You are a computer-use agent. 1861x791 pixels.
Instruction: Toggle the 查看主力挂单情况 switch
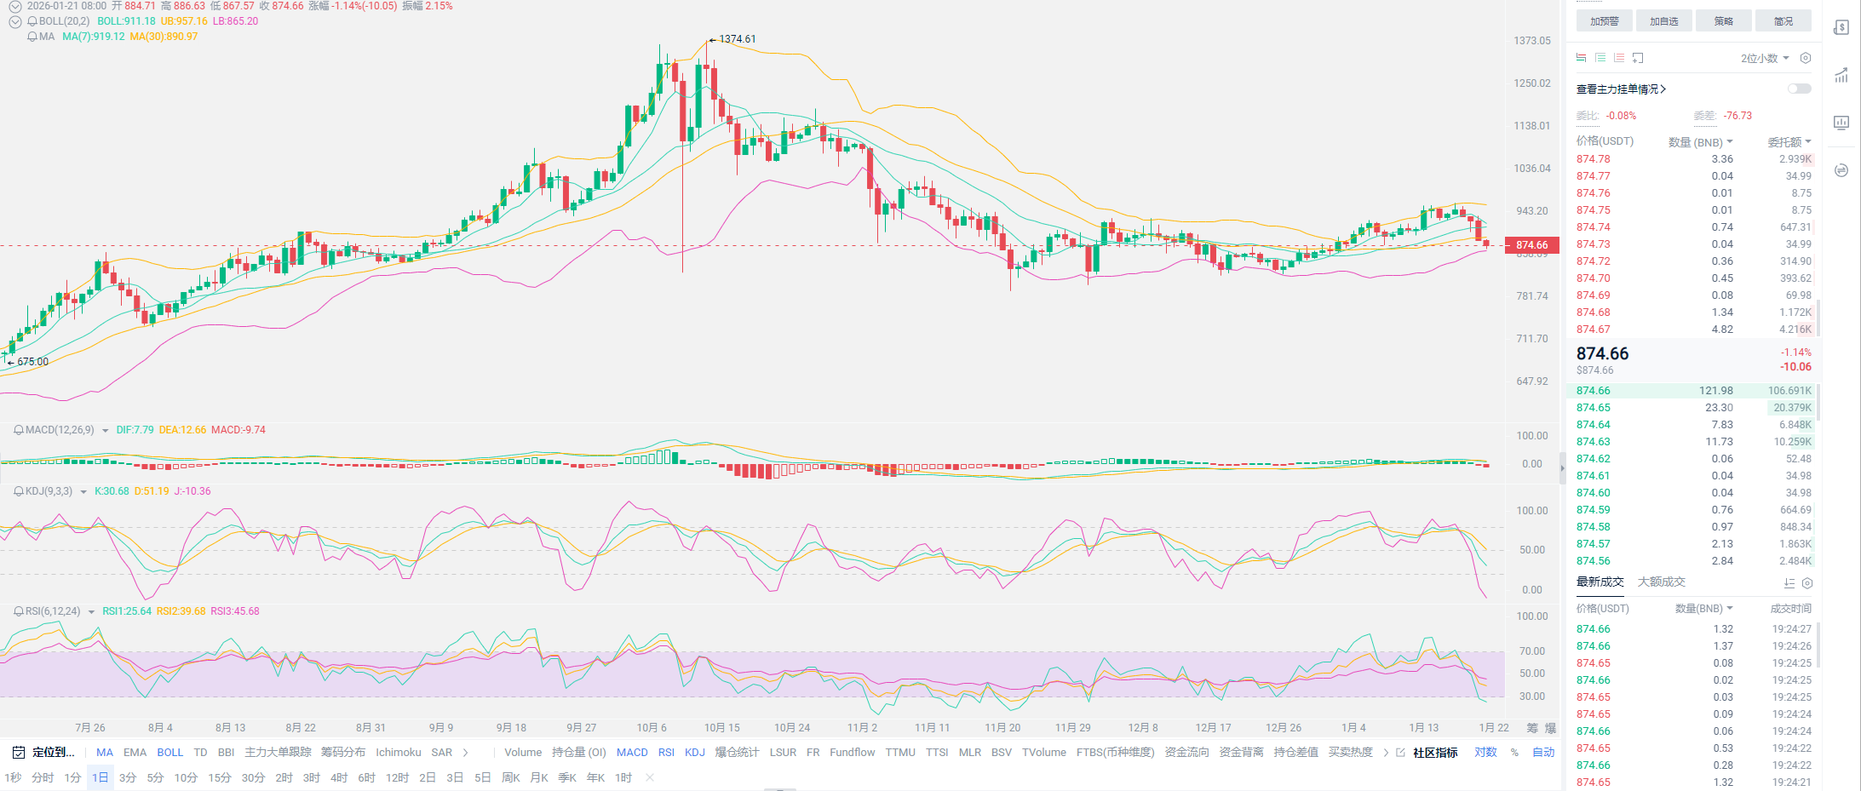pyautogui.click(x=1799, y=89)
